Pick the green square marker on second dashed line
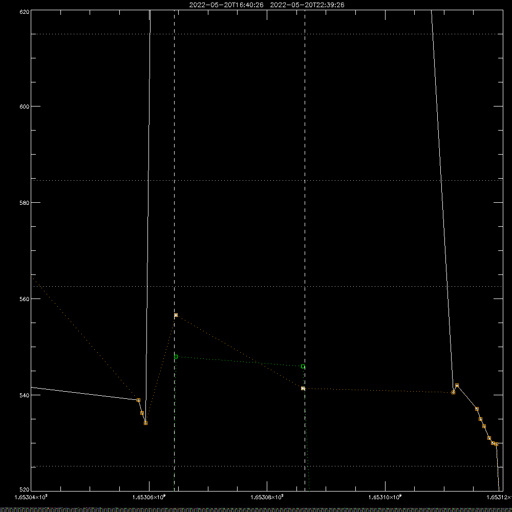 [303, 367]
